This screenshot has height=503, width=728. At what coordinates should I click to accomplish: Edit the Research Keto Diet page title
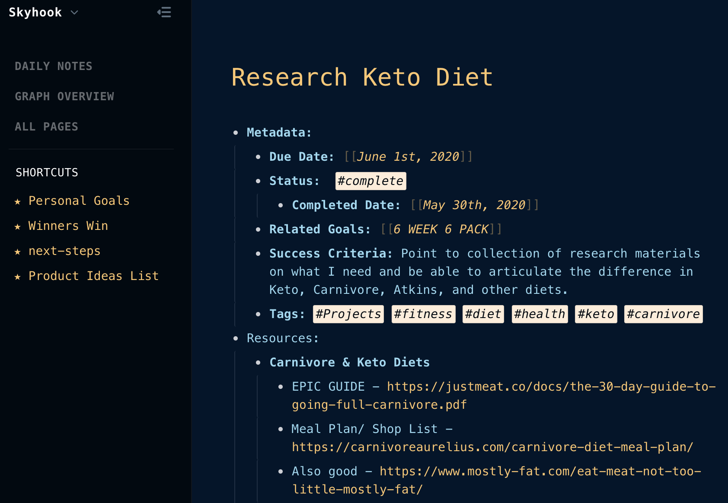click(x=362, y=77)
